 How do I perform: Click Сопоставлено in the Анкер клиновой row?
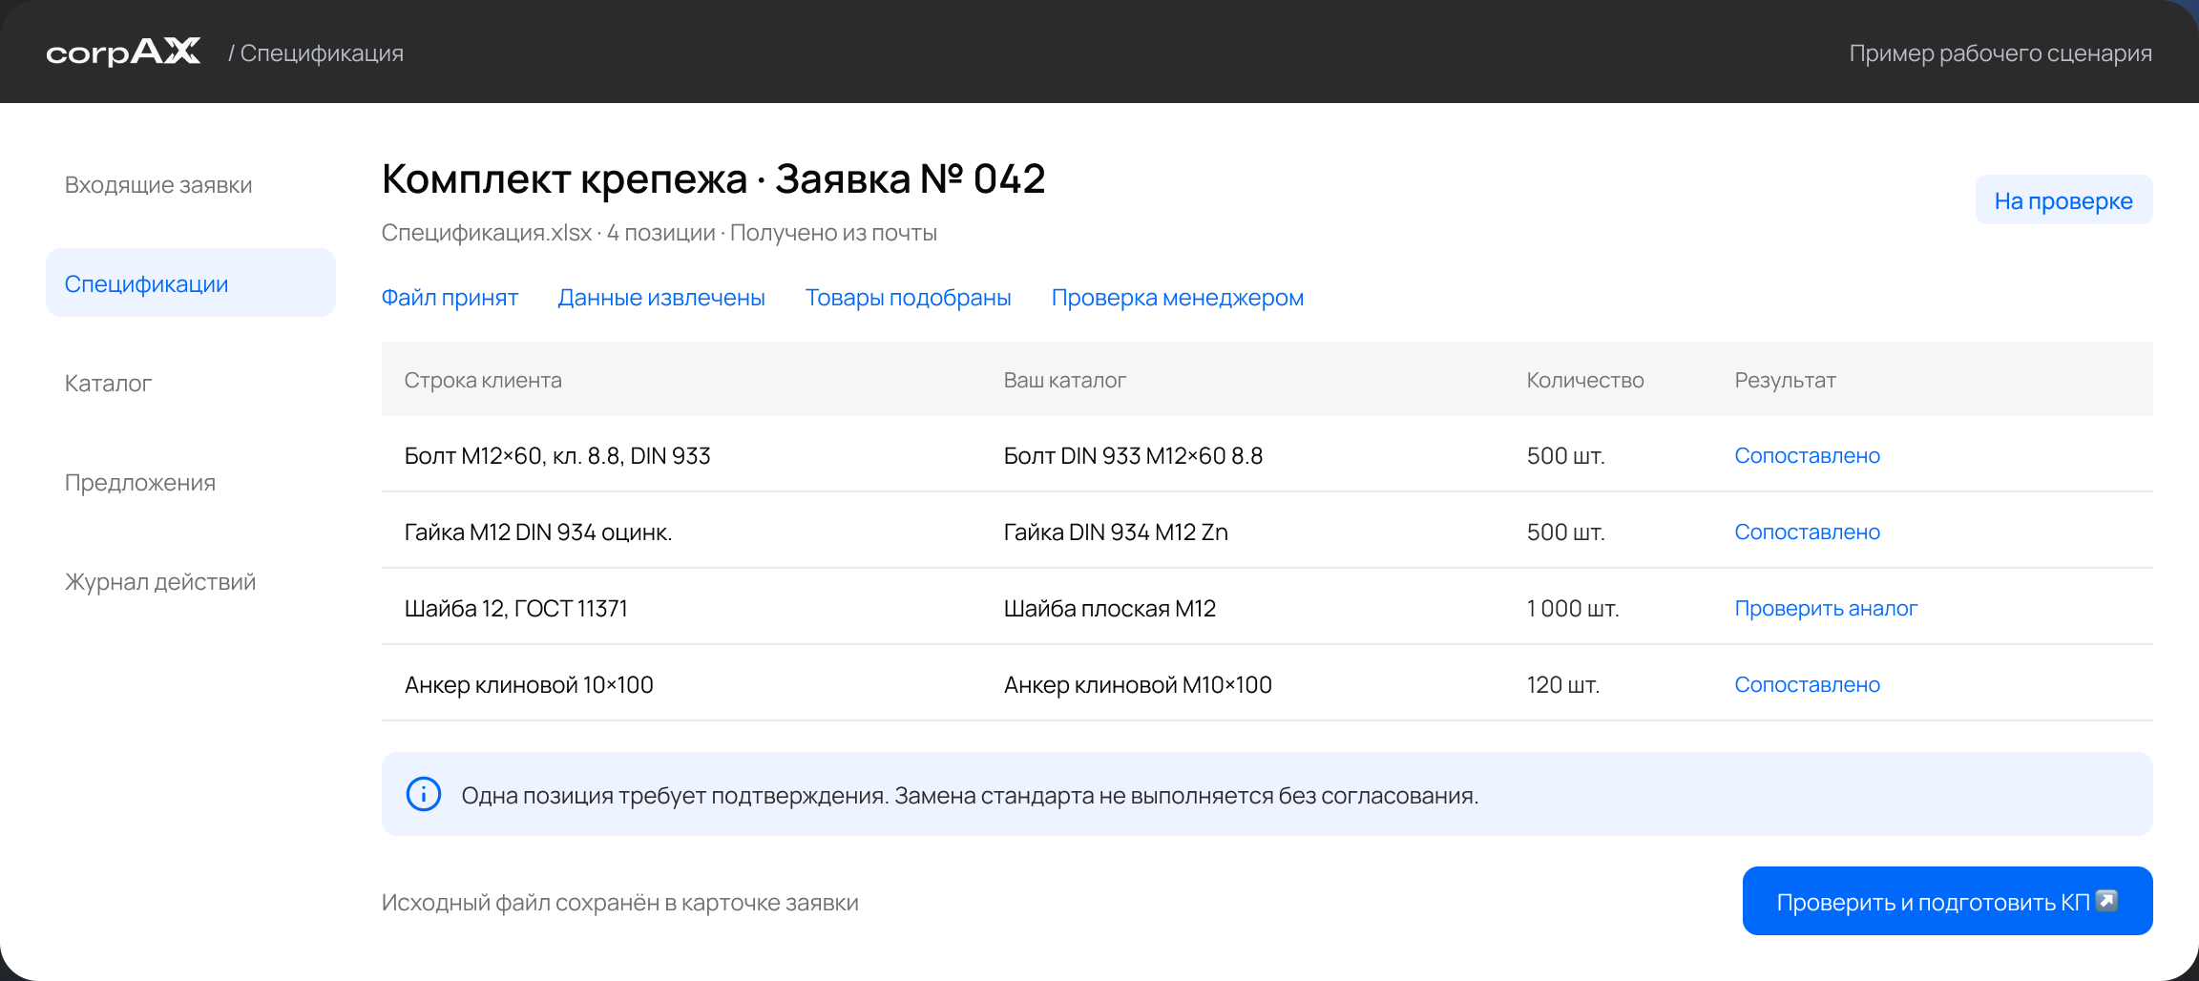point(1808,684)
